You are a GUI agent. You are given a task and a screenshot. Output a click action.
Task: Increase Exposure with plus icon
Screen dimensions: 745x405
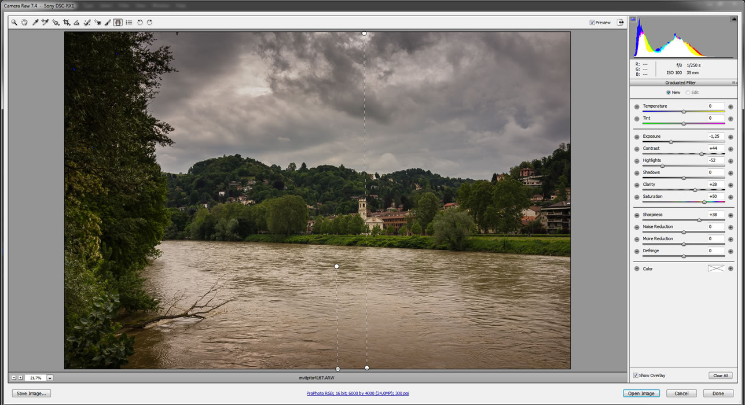pos(731,137)
